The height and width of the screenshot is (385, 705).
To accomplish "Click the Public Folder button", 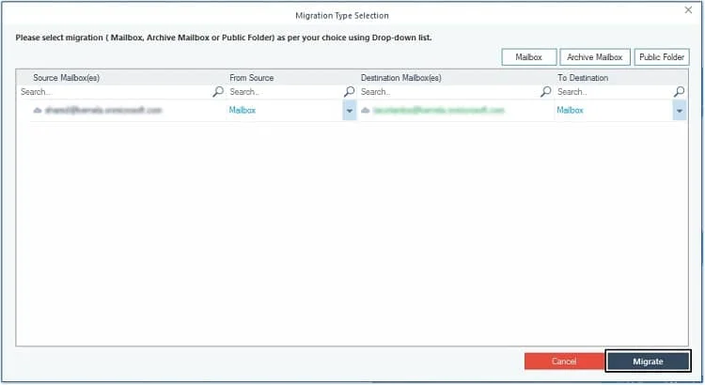I will pos(662,57).
